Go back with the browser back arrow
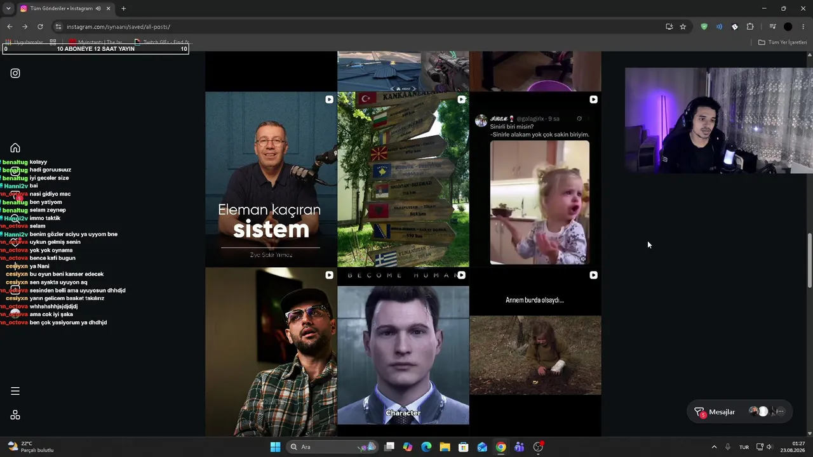813x457 pixels. (10, 27)
